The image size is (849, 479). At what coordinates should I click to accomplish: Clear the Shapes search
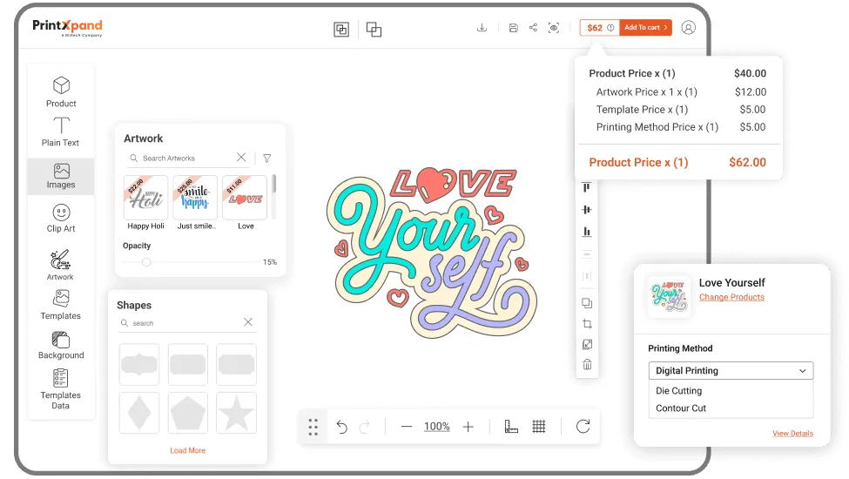(x=248, y=322)
